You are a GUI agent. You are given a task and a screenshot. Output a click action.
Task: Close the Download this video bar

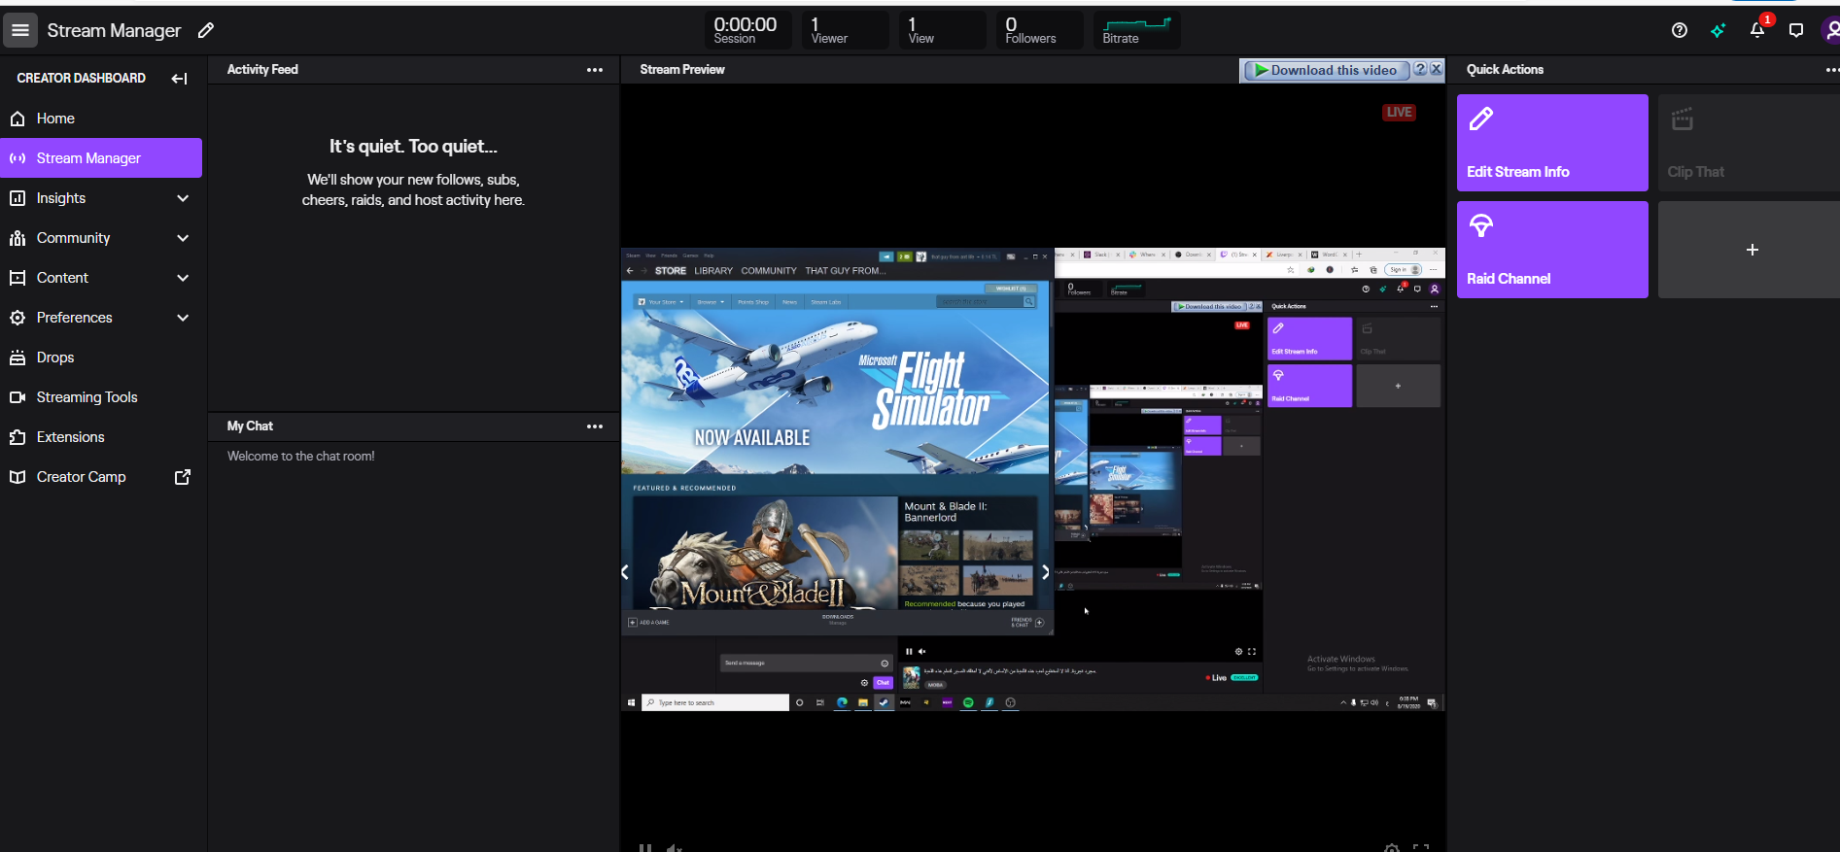tap(1436, 70)
